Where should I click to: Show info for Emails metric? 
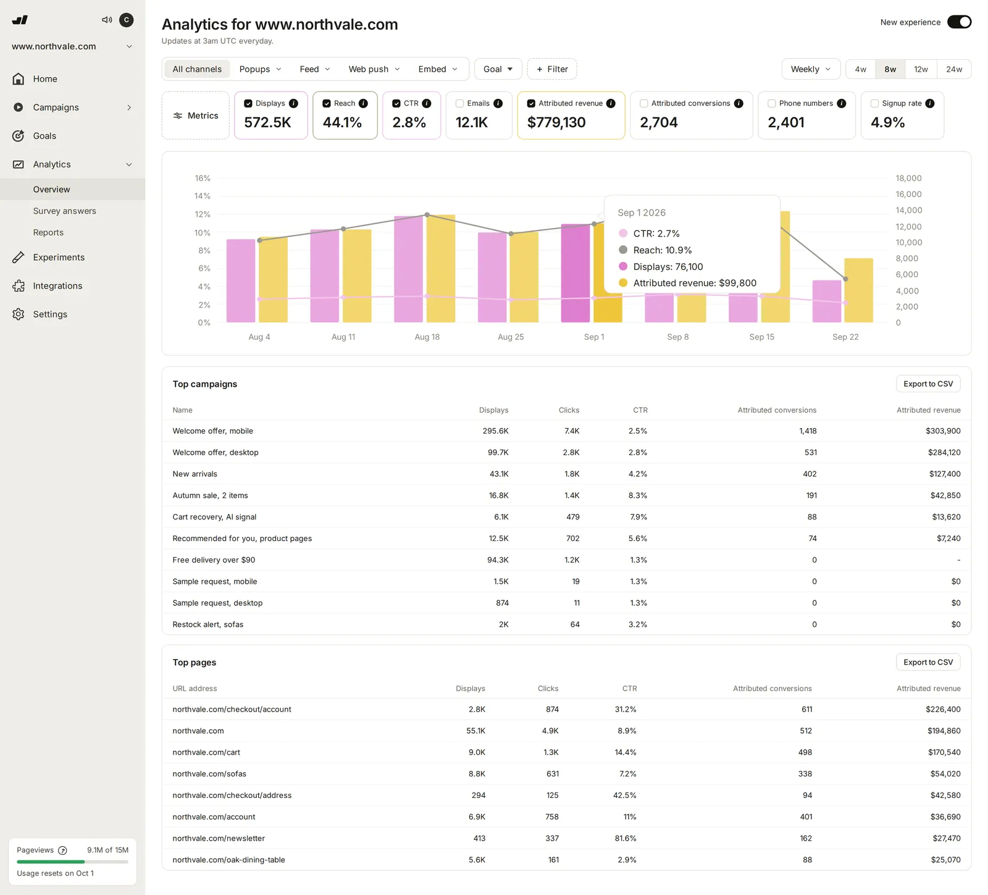click(x=498, y=103)
